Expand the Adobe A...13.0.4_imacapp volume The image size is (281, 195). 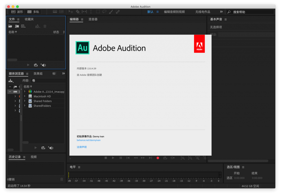25,92
